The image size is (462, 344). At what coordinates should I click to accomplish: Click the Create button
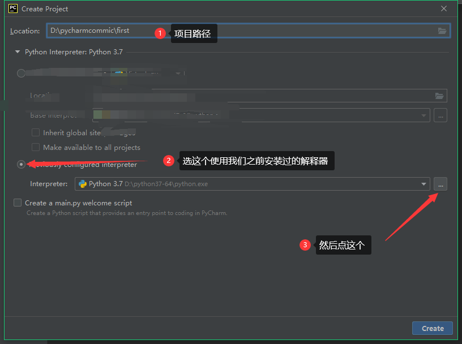[432, 328]
